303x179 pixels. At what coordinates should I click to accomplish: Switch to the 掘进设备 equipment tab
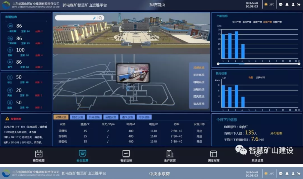pyautogui.click(x=78, y=117)
